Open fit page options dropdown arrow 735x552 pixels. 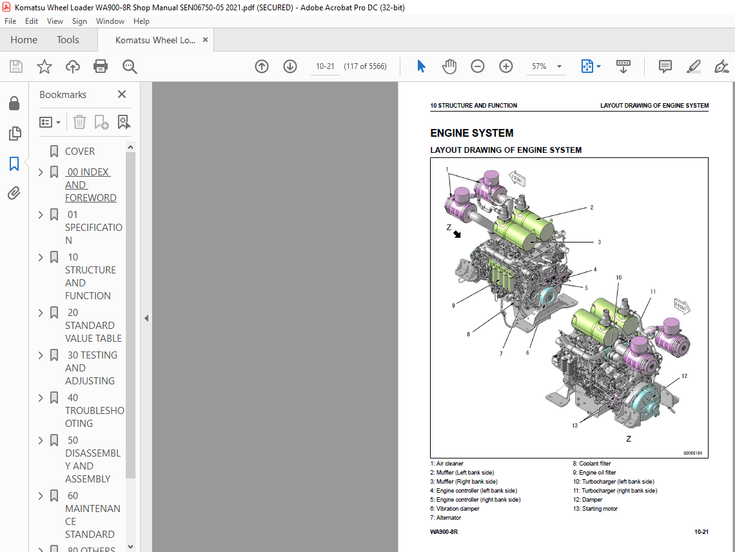[x=598, y=66]
